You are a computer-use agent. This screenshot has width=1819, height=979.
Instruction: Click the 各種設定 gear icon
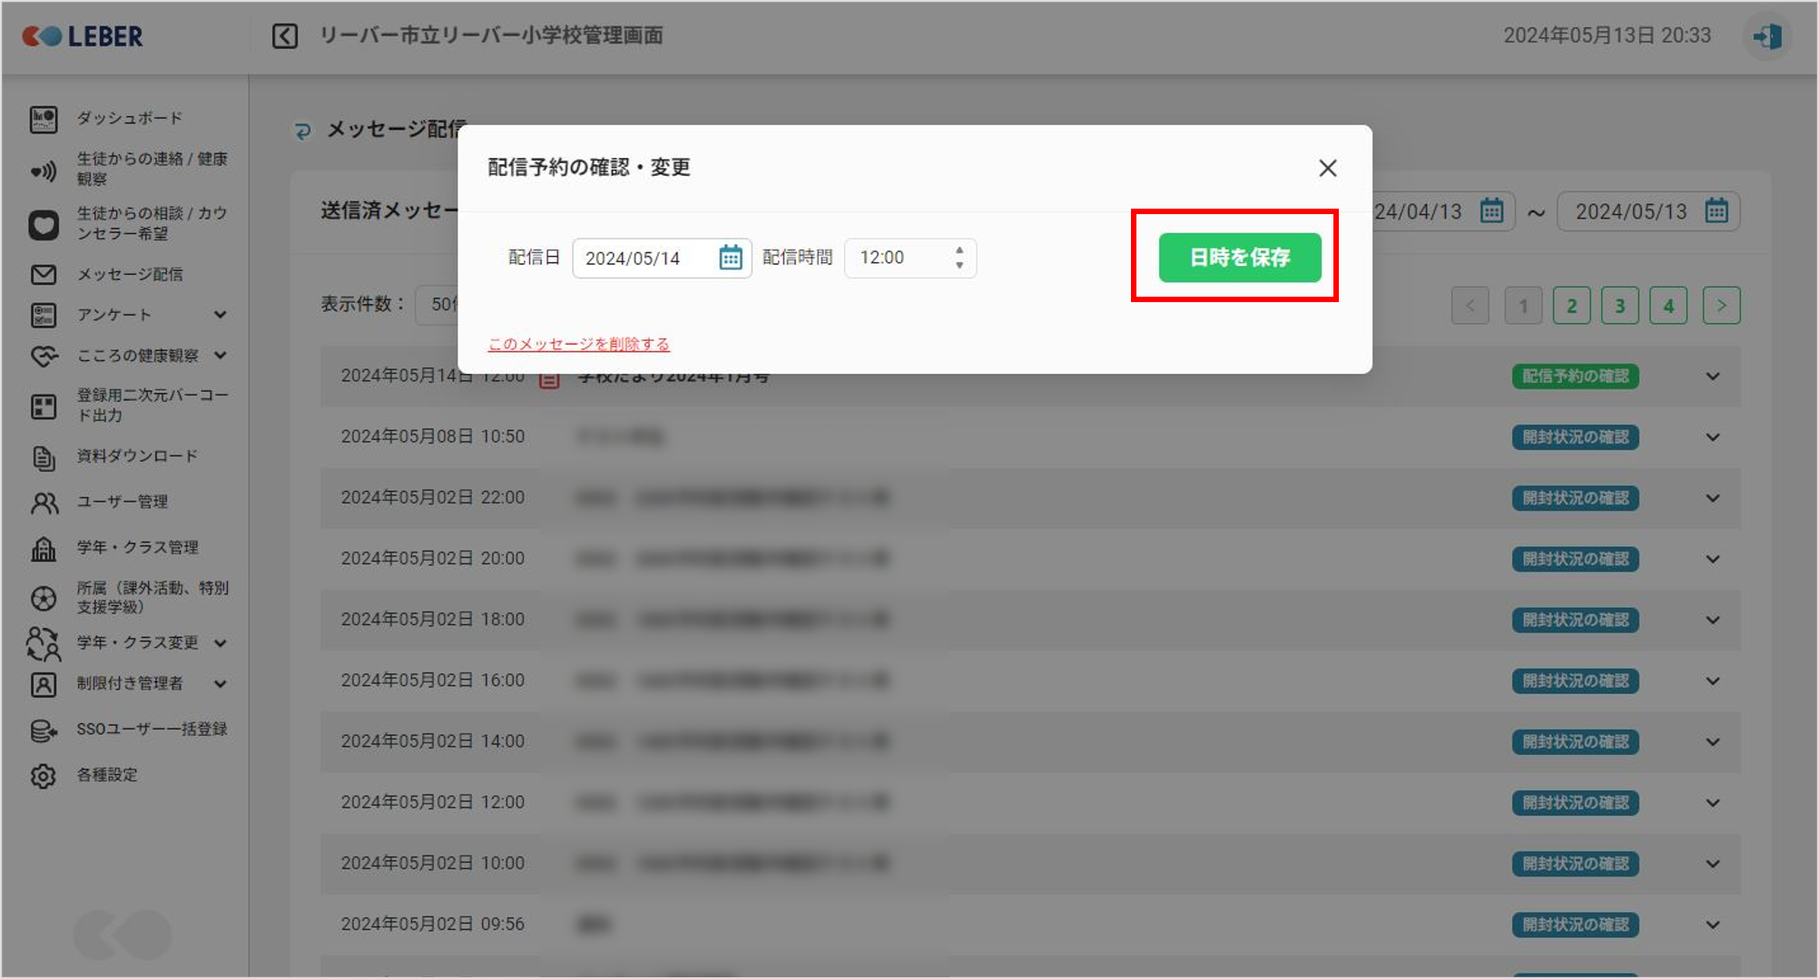[x=43, y=776]
